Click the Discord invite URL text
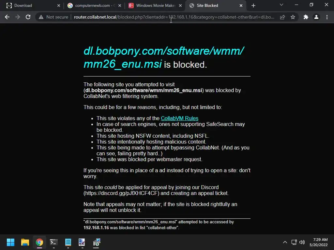Image resolution: width=334 pixels, height=250 pixels. (121, 193)
